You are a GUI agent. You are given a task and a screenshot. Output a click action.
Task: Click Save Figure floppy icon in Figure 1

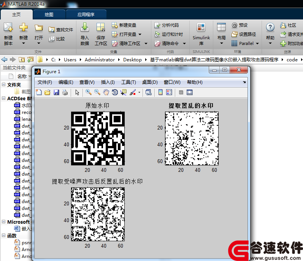(56, 92)
